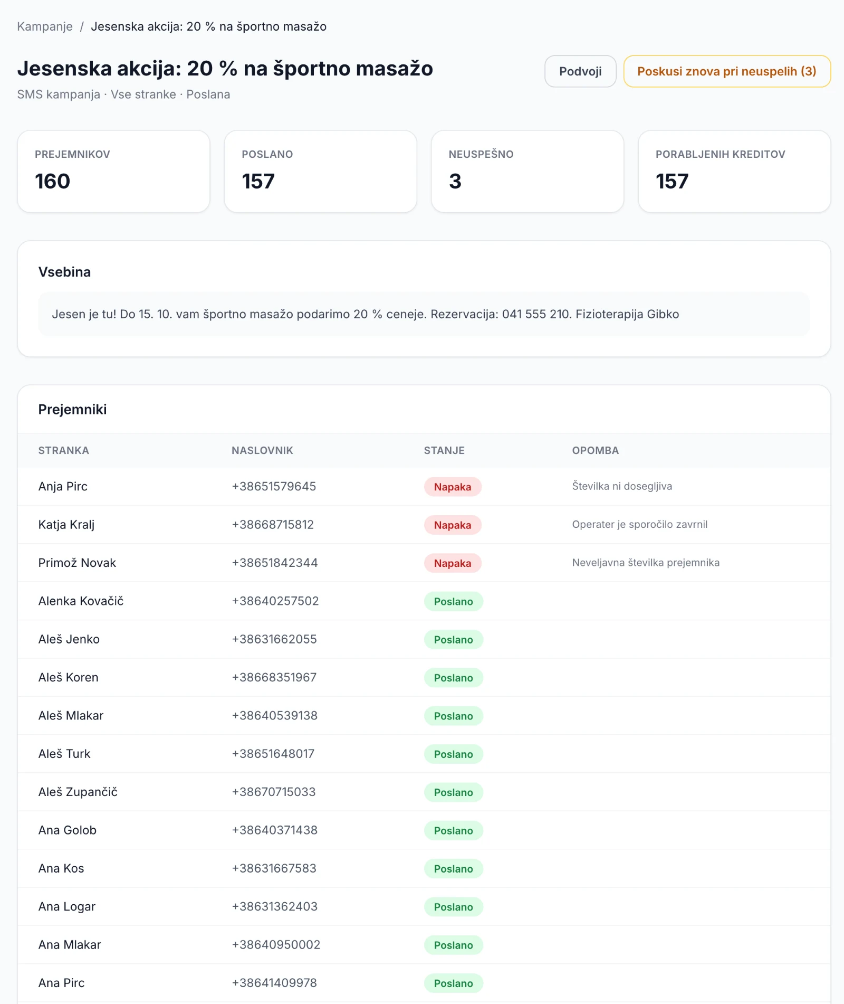Image resolution: width=844 pixels, height=1004 pixels.
Task: Click the STRANKA column header
Action: point(64,450)
